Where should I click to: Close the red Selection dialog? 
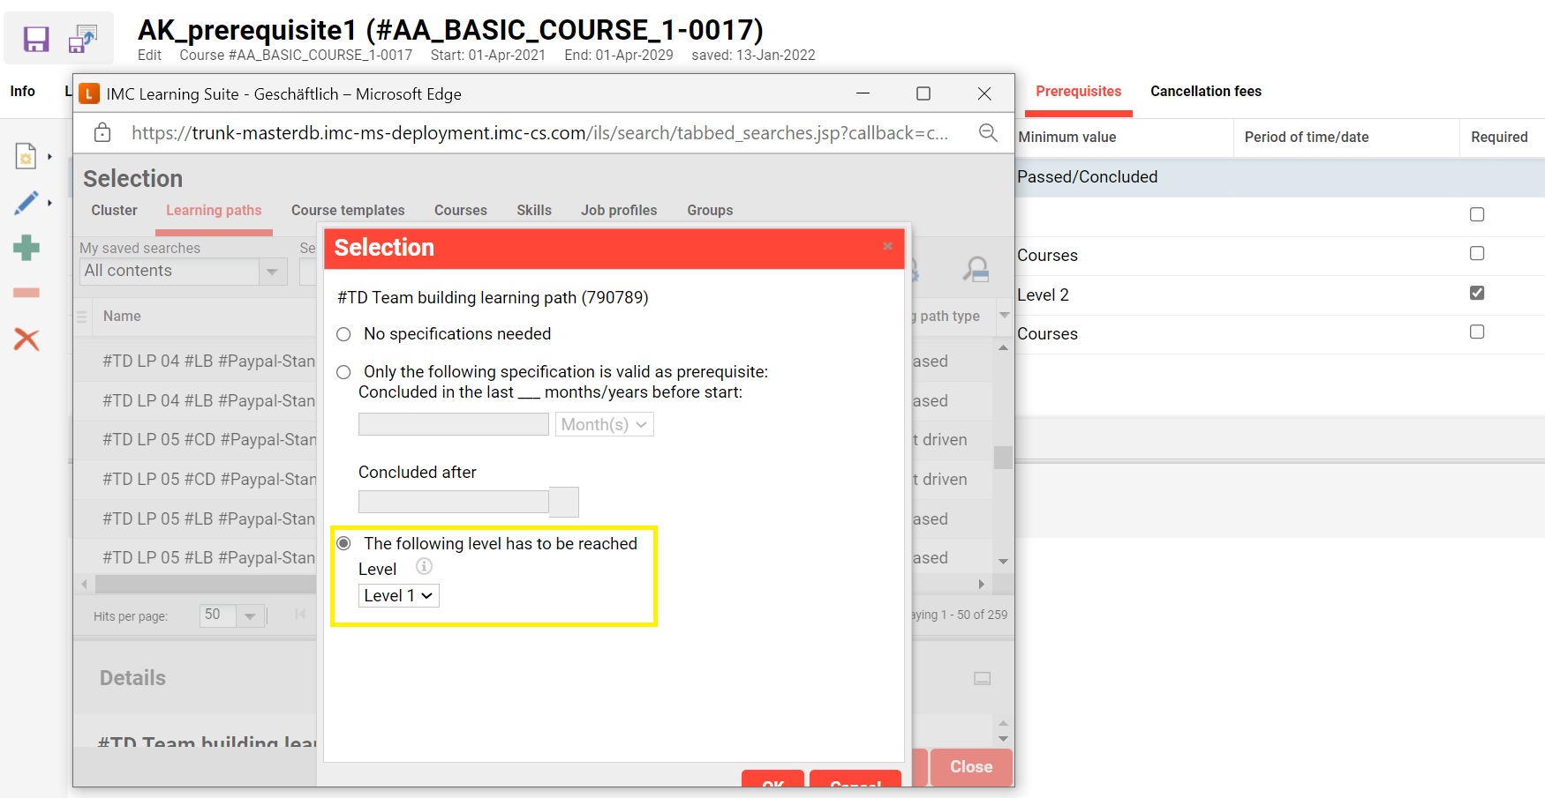pyautogui.click(x=887, y=246)
